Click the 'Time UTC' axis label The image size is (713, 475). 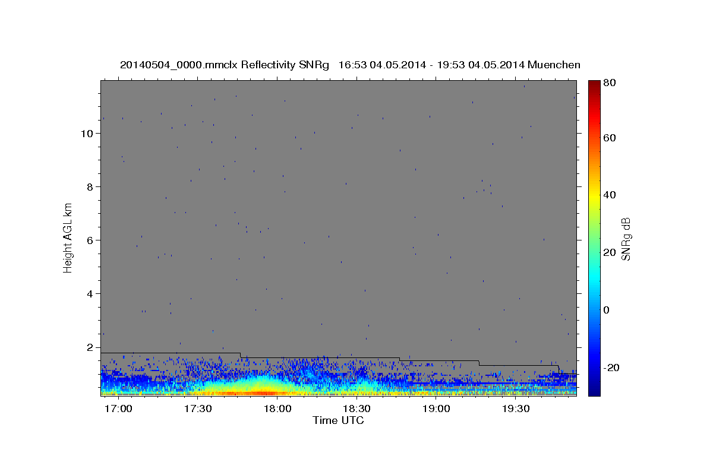338,420
